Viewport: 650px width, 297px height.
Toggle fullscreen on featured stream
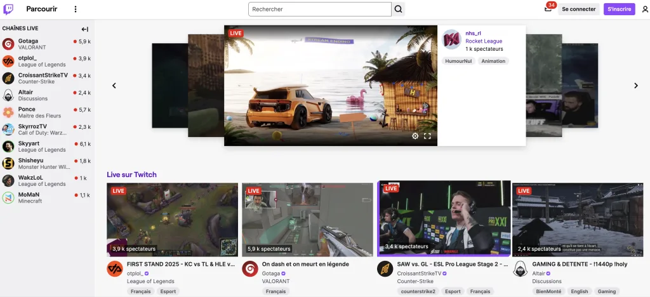[x=427, y=136]
